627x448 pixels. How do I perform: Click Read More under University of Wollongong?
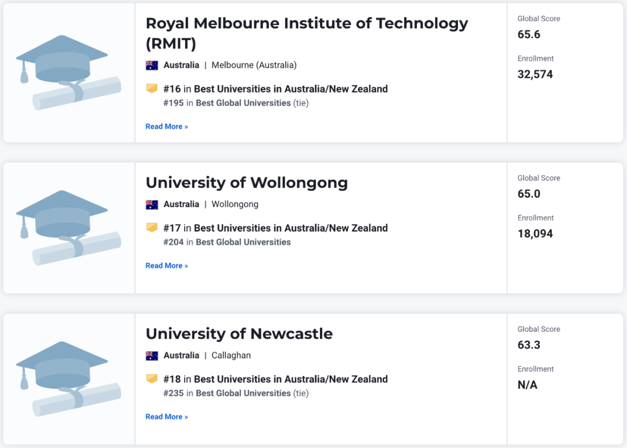pos(167,265)
